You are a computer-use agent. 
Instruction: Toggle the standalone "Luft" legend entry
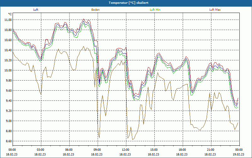36,10
